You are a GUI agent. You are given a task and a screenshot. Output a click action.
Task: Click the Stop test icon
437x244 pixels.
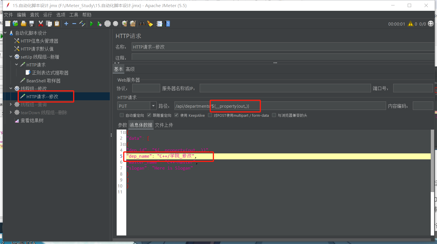click(108, 24)
